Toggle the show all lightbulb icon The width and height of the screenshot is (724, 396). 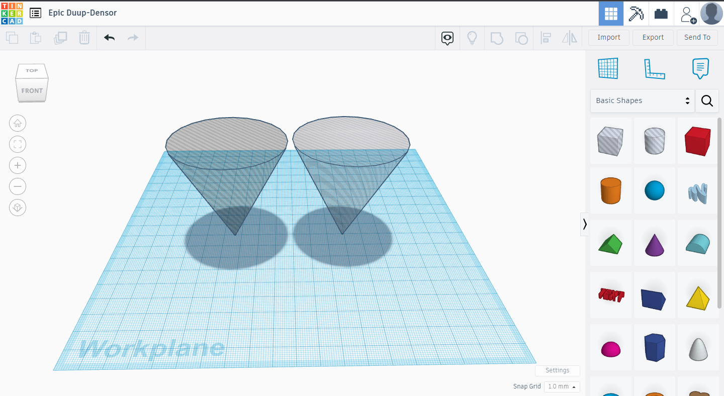(x=472, y=38)
